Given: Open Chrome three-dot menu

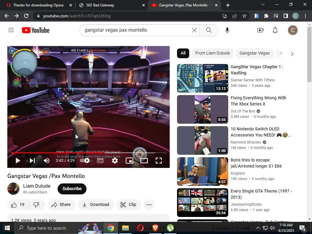Looking at the screenshot, I should (305, 16).
